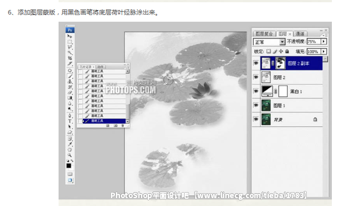Select the Eraser tool
This screenshot has width=338, height=206.
(x=70, y=92)
